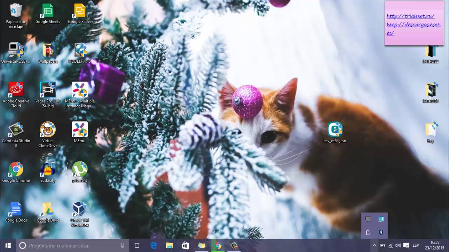Open the volume speaker tray icon
This screenshot has width=449, height=252.
tap(398, 246)
